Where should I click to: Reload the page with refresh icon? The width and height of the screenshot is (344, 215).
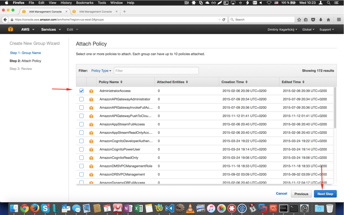click(224, 19)
